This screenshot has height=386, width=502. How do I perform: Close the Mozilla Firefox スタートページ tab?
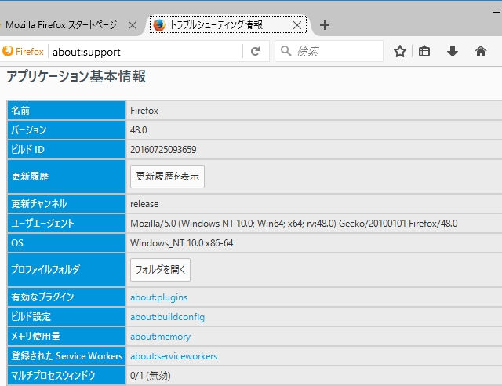133,25
